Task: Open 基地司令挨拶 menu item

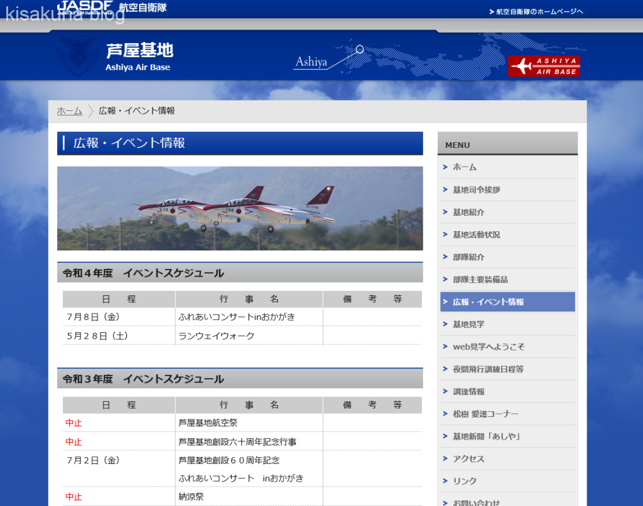Action: tap(476, 190)
